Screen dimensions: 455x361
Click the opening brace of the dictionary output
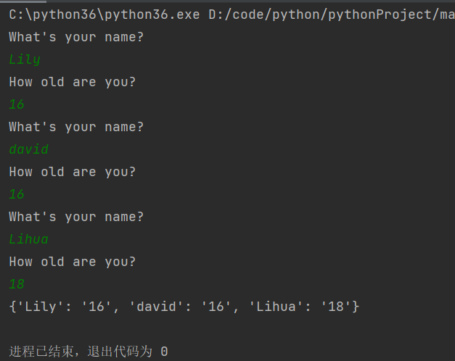click(12, 307)
